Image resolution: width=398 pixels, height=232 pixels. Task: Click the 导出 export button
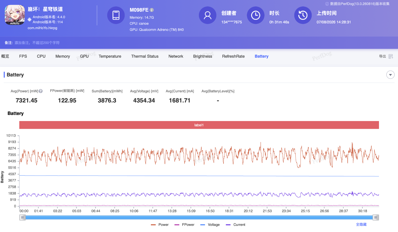click(382, 56)
